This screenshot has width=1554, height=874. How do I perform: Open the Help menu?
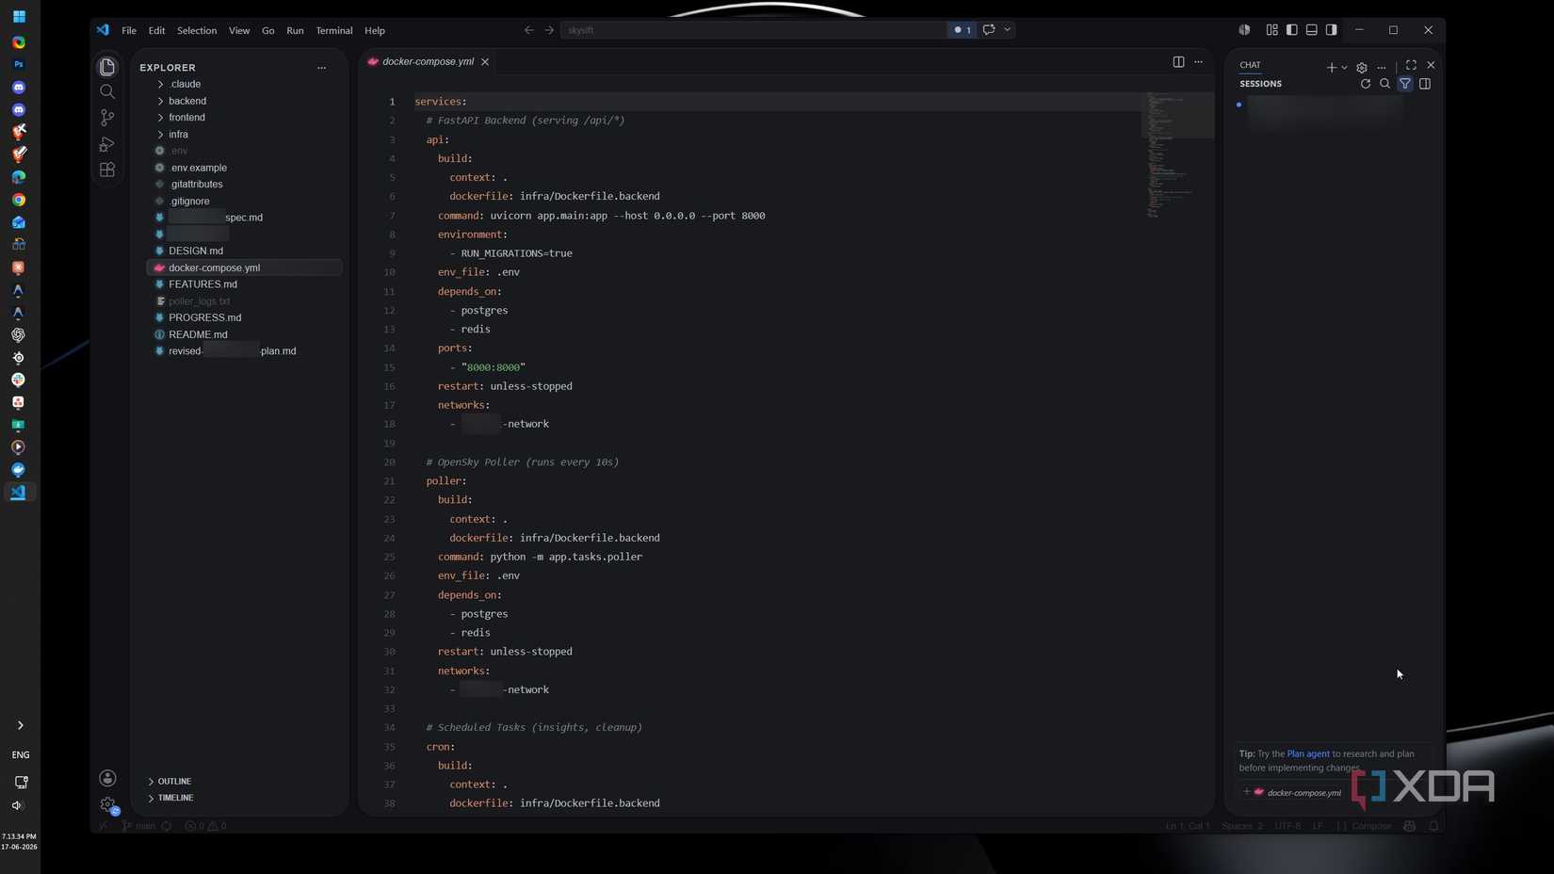pyautogui.click(x=375, y=30)
